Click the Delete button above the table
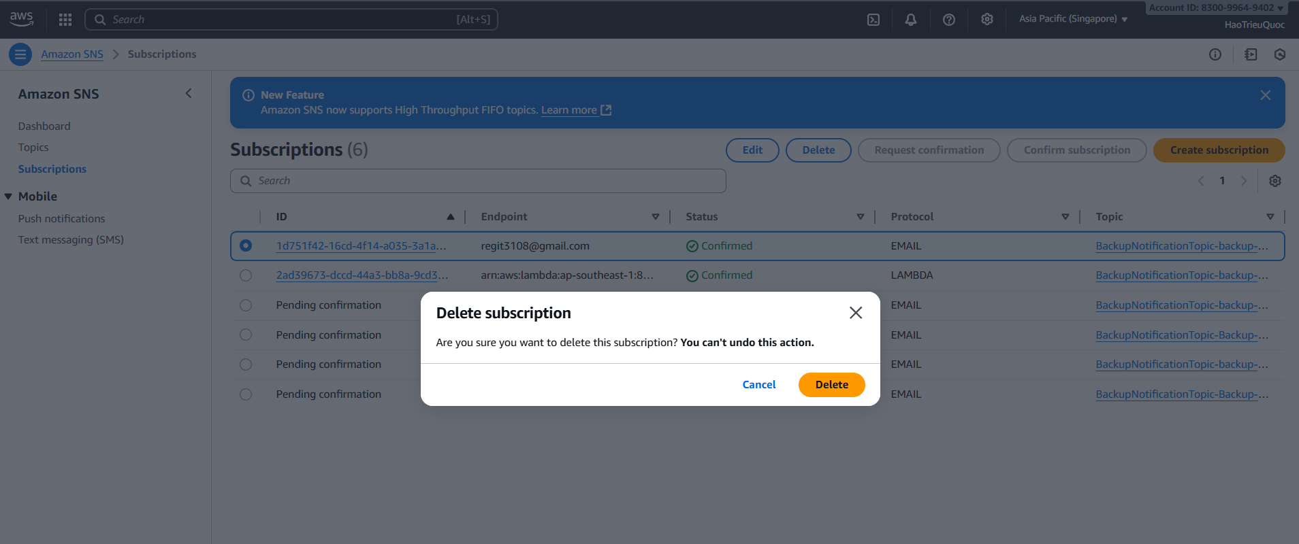This screenshot has width=1299, height=544. click(x=818, y=150)
